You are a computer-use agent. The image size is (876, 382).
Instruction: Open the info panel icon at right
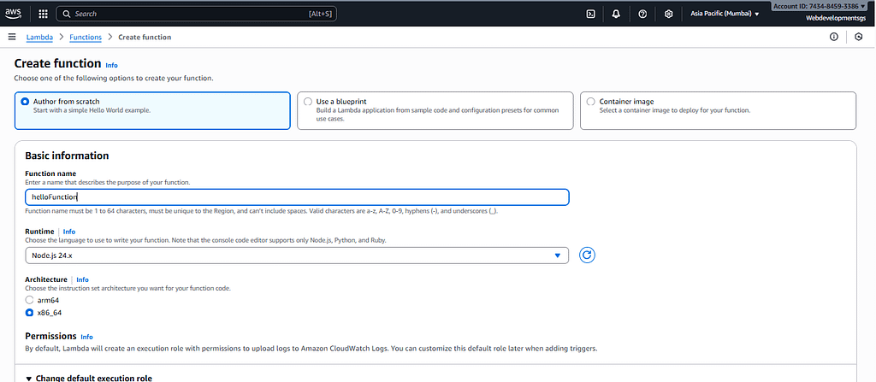click(x=834, y=37)
